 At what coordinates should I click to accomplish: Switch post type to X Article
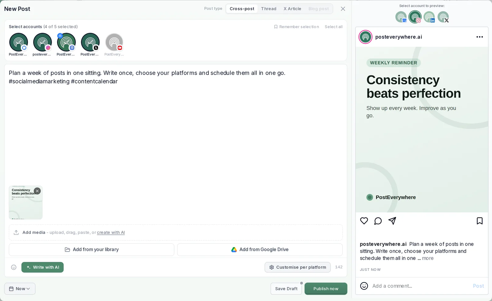[x=292, y=9]
